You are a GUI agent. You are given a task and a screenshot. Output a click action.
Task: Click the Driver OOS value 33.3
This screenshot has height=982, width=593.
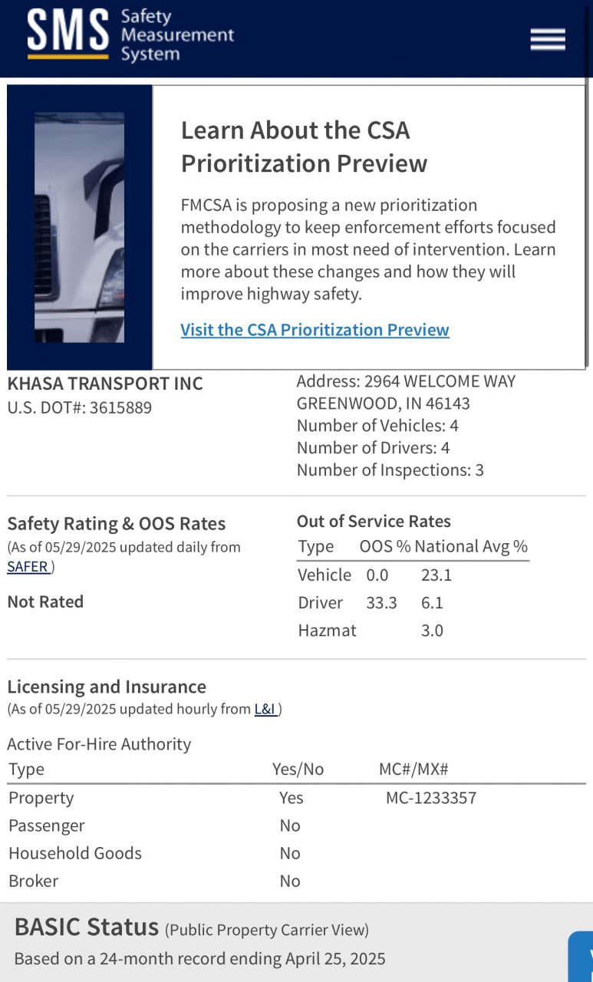(x=381, y=603)
